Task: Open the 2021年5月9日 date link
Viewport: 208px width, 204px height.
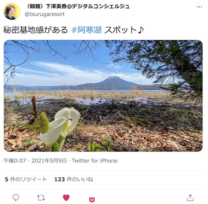Action: [x=49, y=161]
